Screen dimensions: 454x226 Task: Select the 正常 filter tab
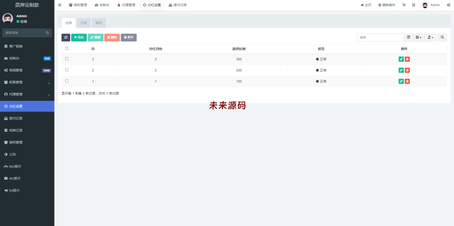coord(84,23)
